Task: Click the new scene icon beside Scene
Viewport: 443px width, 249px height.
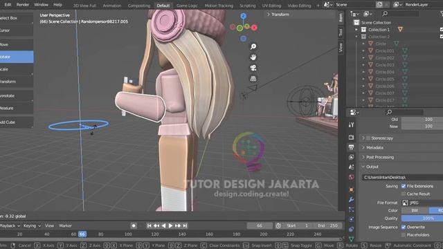Action: [379, 5]
